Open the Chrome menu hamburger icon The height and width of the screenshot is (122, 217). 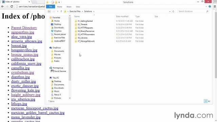click(x=215, y=6)
